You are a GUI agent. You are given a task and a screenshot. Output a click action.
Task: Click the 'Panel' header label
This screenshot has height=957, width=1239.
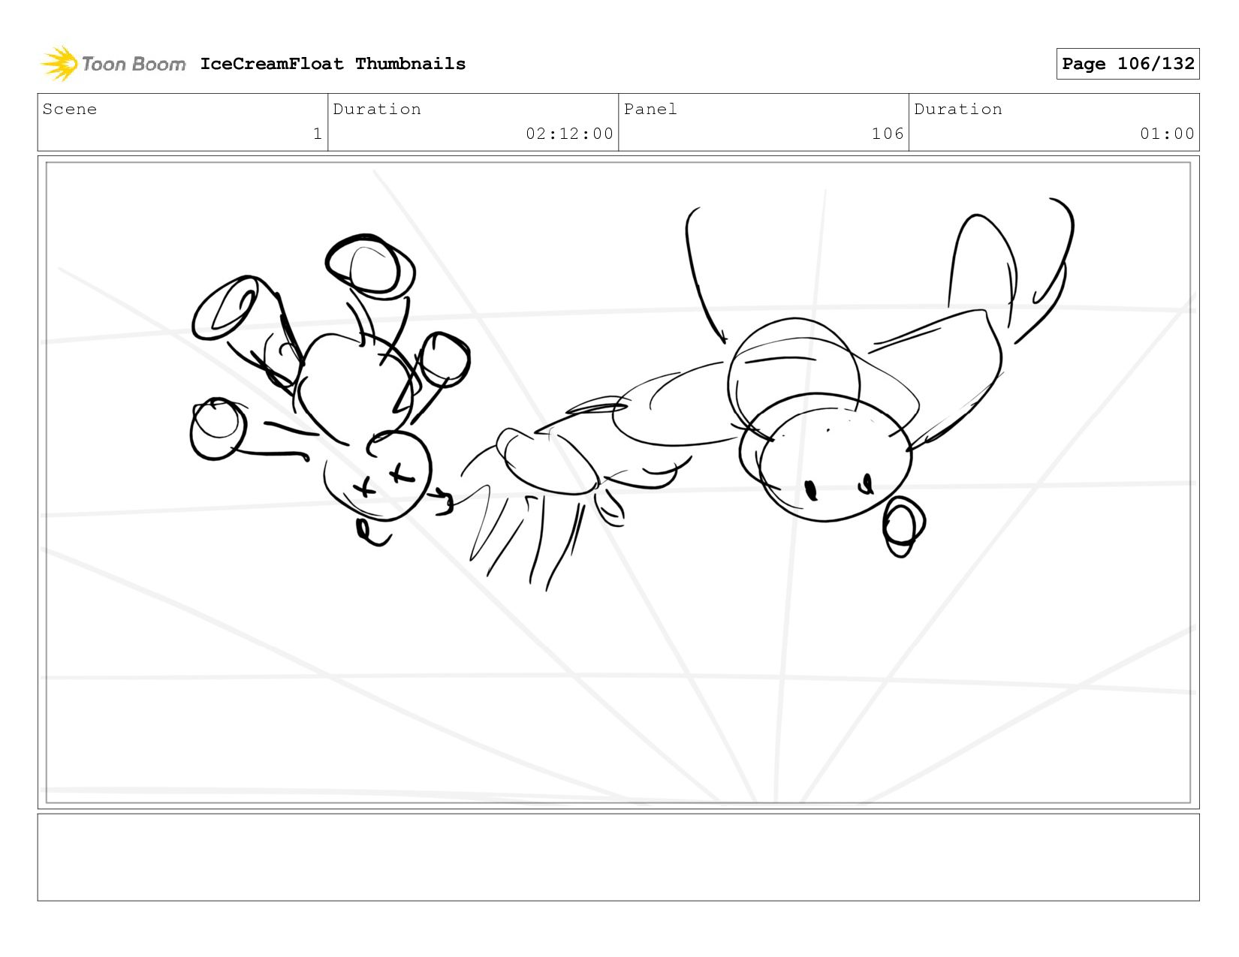(650, 110)
